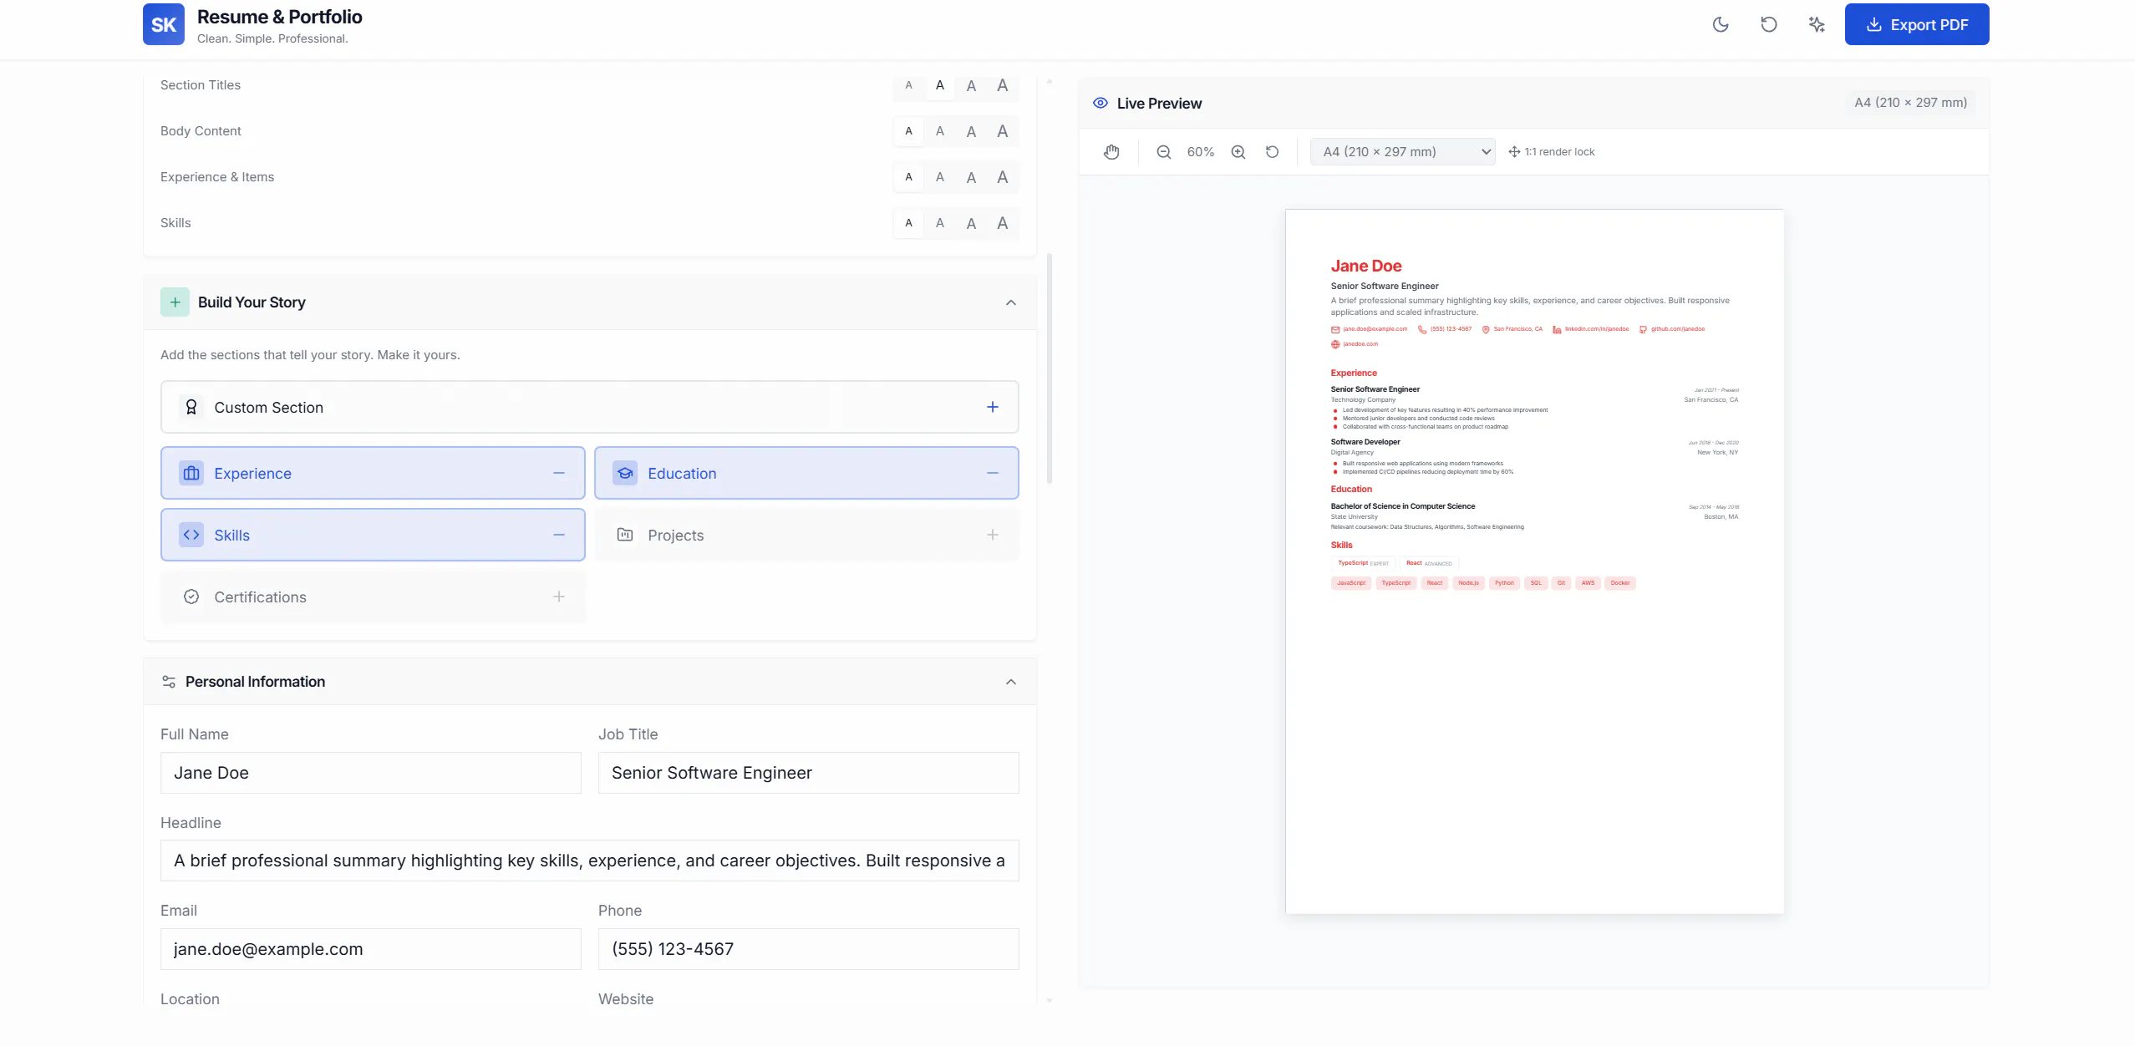The width and height of the screenshot is (2135, 1046).
Task: Click the reset icon in header
Action: coord(1768,24)
